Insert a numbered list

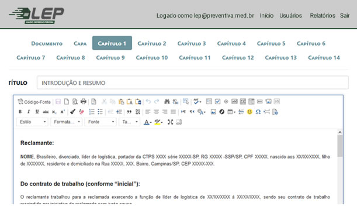click(92, 112)
